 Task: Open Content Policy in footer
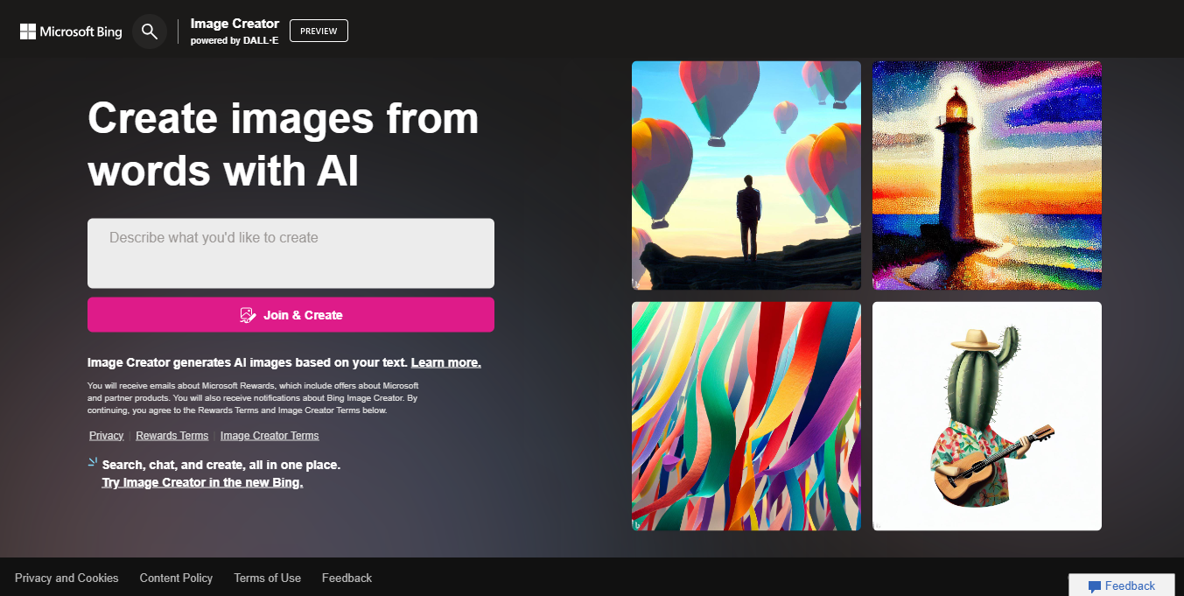(176, 578)
